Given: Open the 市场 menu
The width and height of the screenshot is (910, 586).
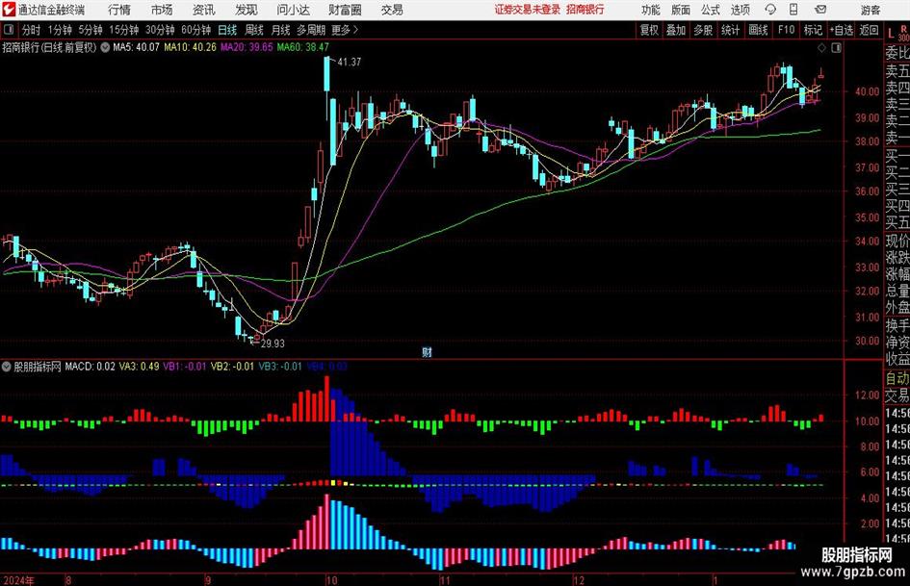Looking at the screenshot, I should (162, 10).
